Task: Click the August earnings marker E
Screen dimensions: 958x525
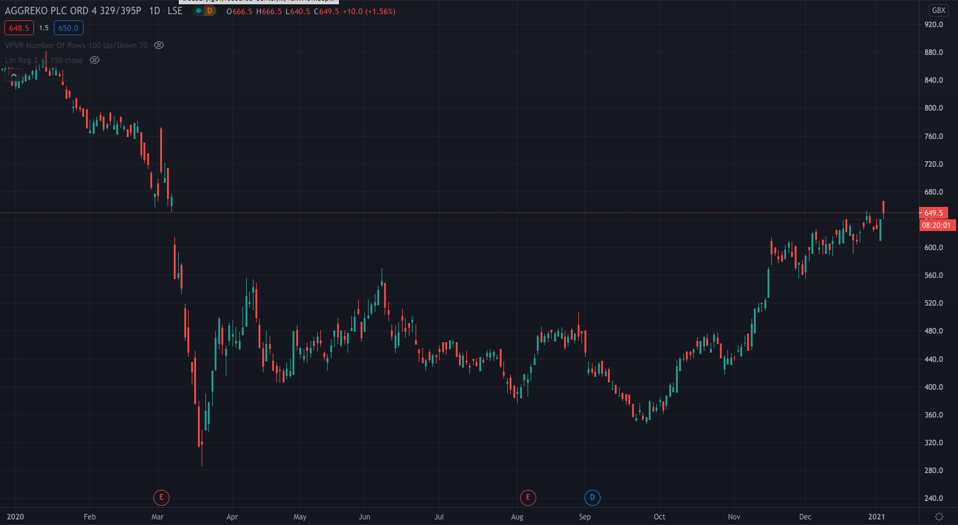Action: tap(528, 497)
